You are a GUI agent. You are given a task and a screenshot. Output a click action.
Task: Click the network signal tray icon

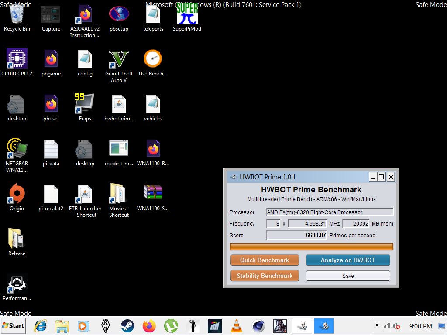pos(386,326)
